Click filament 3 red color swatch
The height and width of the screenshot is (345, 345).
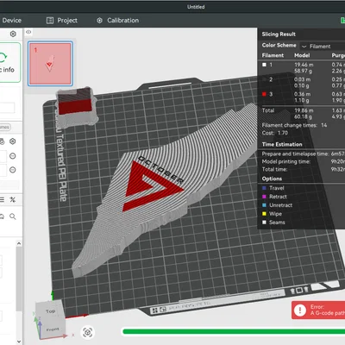[x=264, y=94]
